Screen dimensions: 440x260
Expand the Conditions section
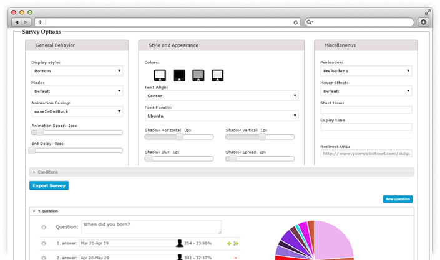222,172
